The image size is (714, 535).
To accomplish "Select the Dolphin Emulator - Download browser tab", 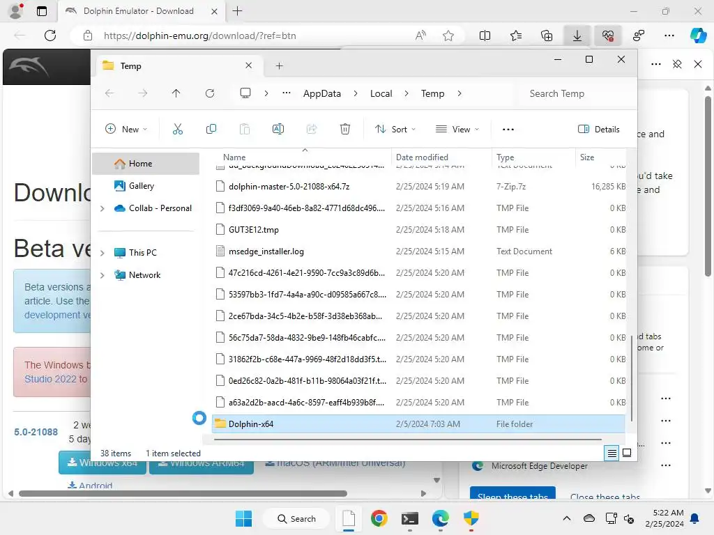I will [141, 11].
